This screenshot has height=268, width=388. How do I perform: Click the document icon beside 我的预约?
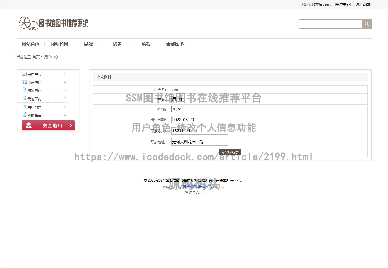[x=24, y=99]
